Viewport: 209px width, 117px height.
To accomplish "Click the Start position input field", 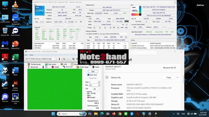I will click(x=93, y=82).
